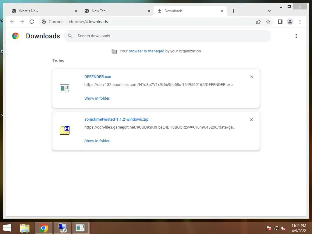Bookmark this tab with the star icon

[268, 22]
